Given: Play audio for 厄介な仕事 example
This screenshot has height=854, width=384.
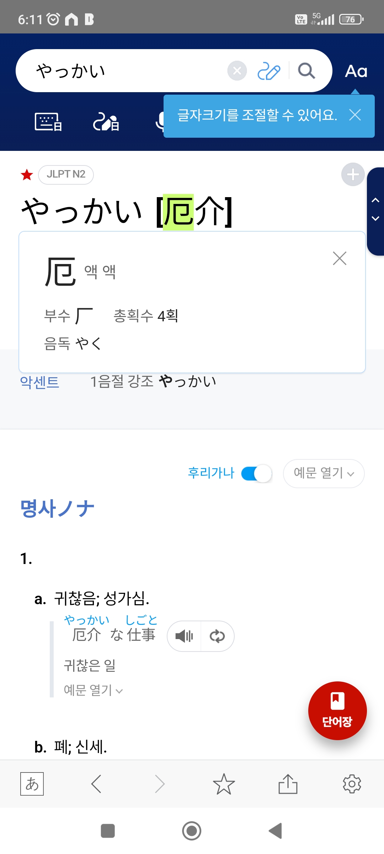Looking at the screenshot, I should (x=184, y=636).
